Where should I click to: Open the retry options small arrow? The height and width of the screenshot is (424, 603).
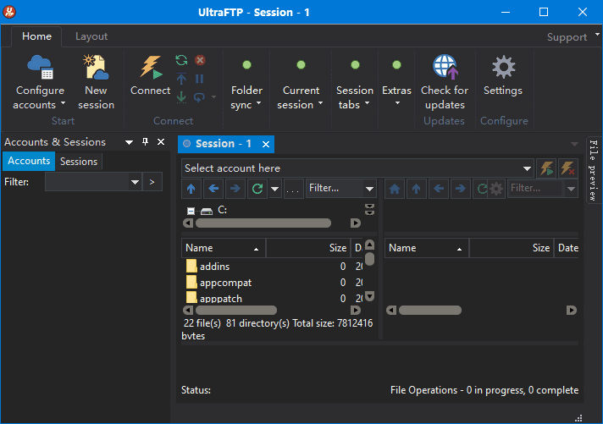coord(213,96)
